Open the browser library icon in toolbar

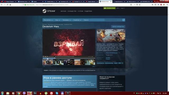pyautogui.click(x=153, y=5)
